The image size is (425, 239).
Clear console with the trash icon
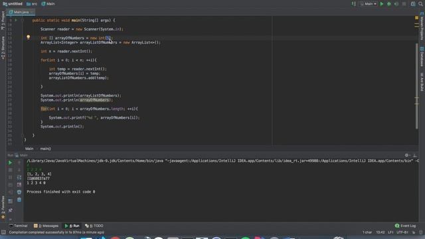pyautogui.click(x=19, y=200)
